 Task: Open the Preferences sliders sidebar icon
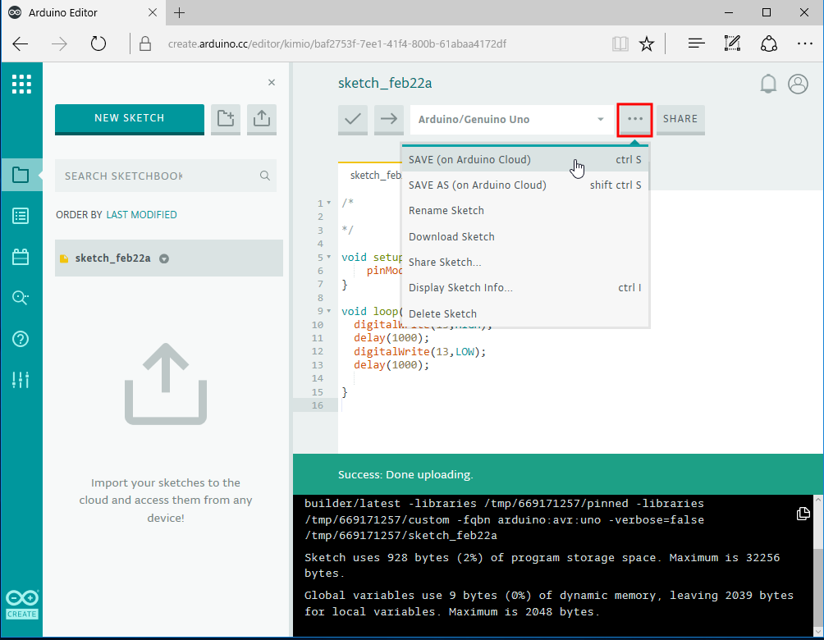click(x=21, y=379)
